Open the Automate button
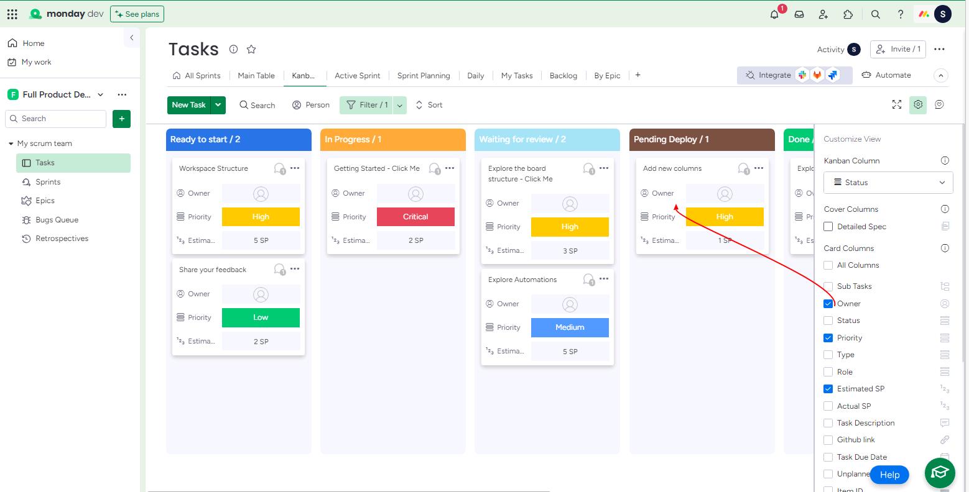The height and width of the screenshot is (492, 969). 886,75
